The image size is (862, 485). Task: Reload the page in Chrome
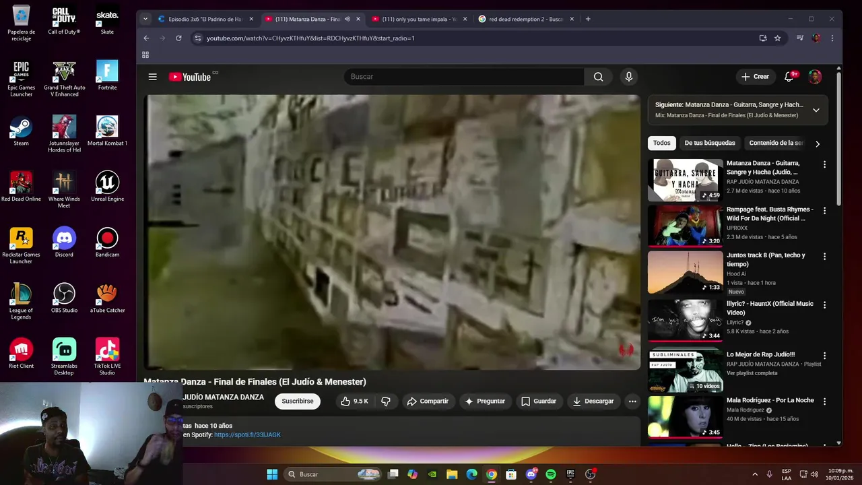click(x=178, y=38)
